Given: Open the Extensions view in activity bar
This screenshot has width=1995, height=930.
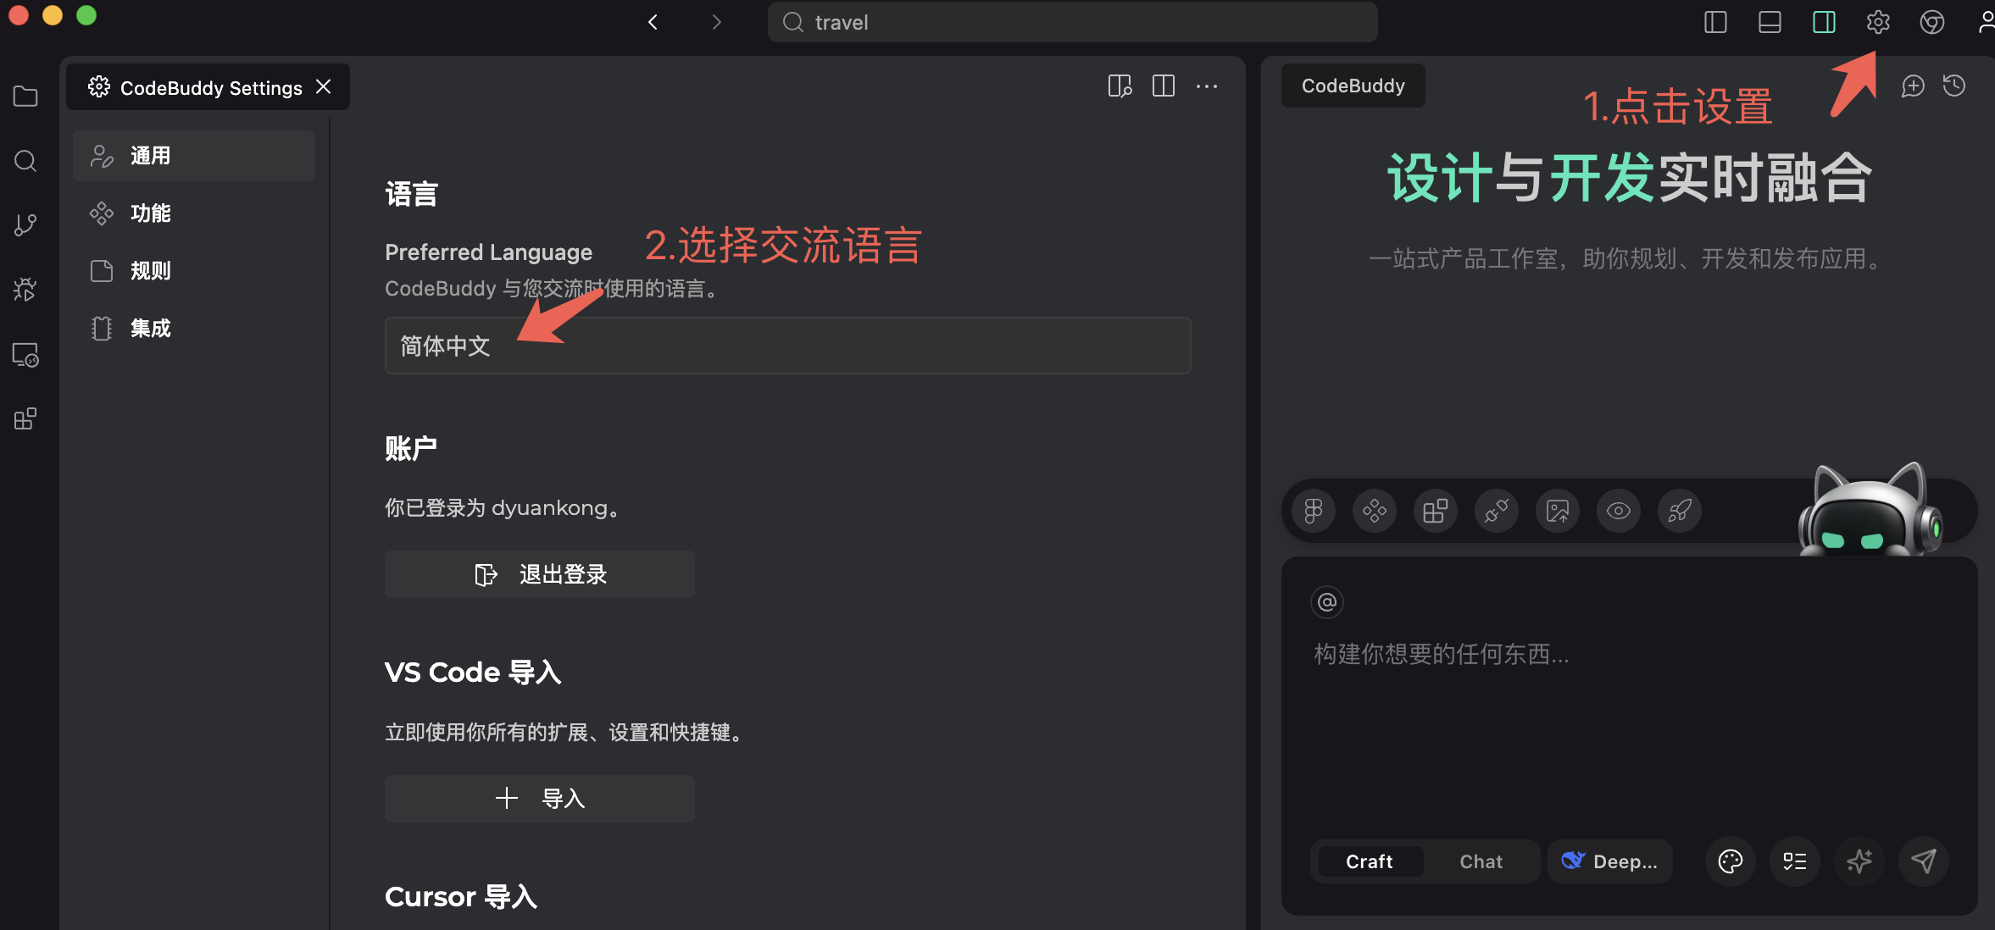Looking at the screenshot, I should [25, 418].
